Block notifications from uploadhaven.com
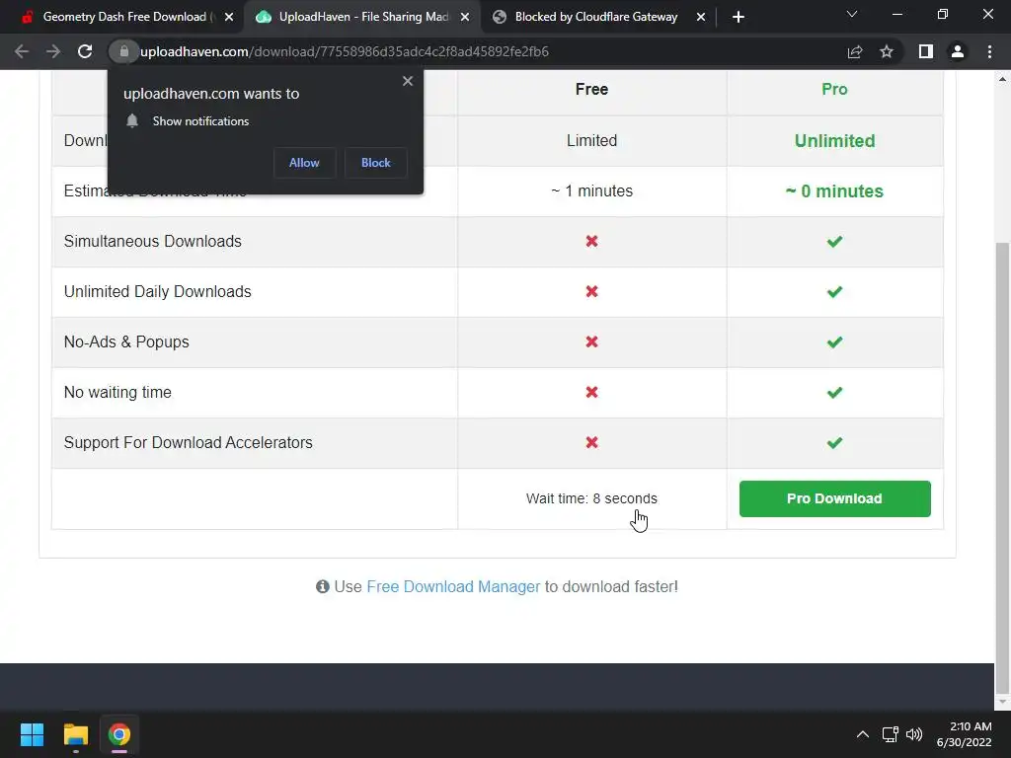 click(376, 163)
